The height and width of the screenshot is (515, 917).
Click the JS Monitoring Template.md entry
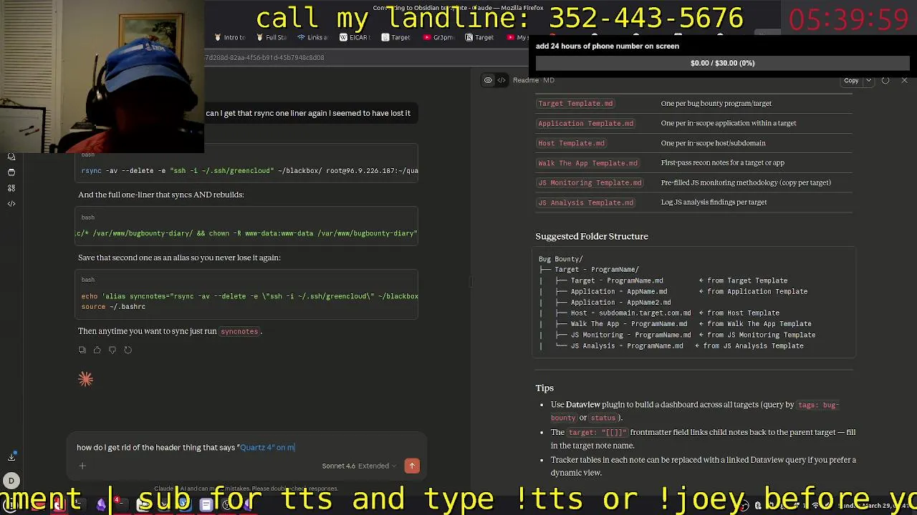click(590, 182)
